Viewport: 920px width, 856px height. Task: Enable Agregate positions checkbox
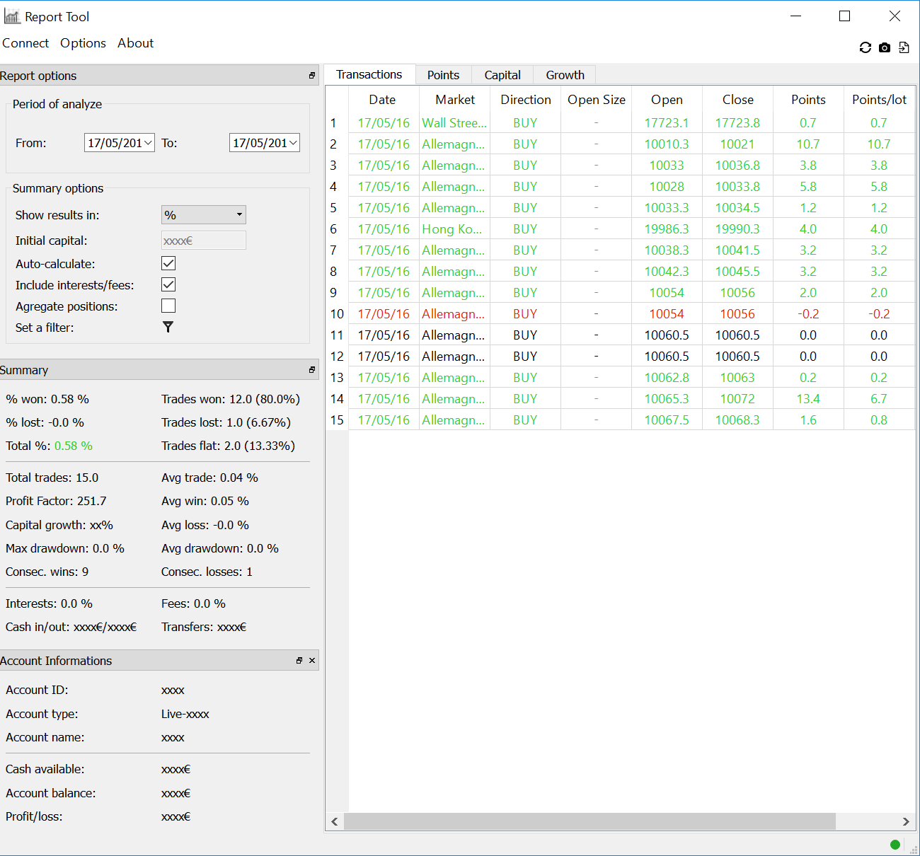coord(168,306)
